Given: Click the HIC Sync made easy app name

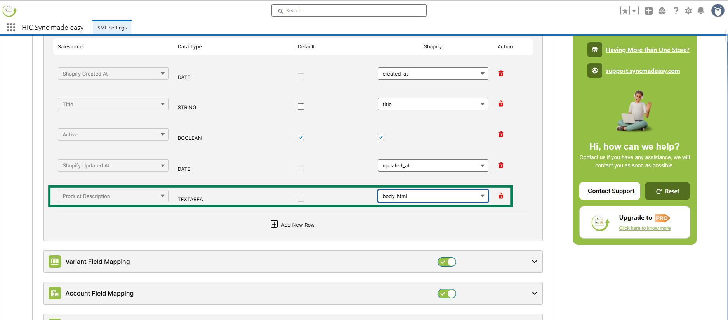Looking at the screenshot, I should (x=53, y=28).
